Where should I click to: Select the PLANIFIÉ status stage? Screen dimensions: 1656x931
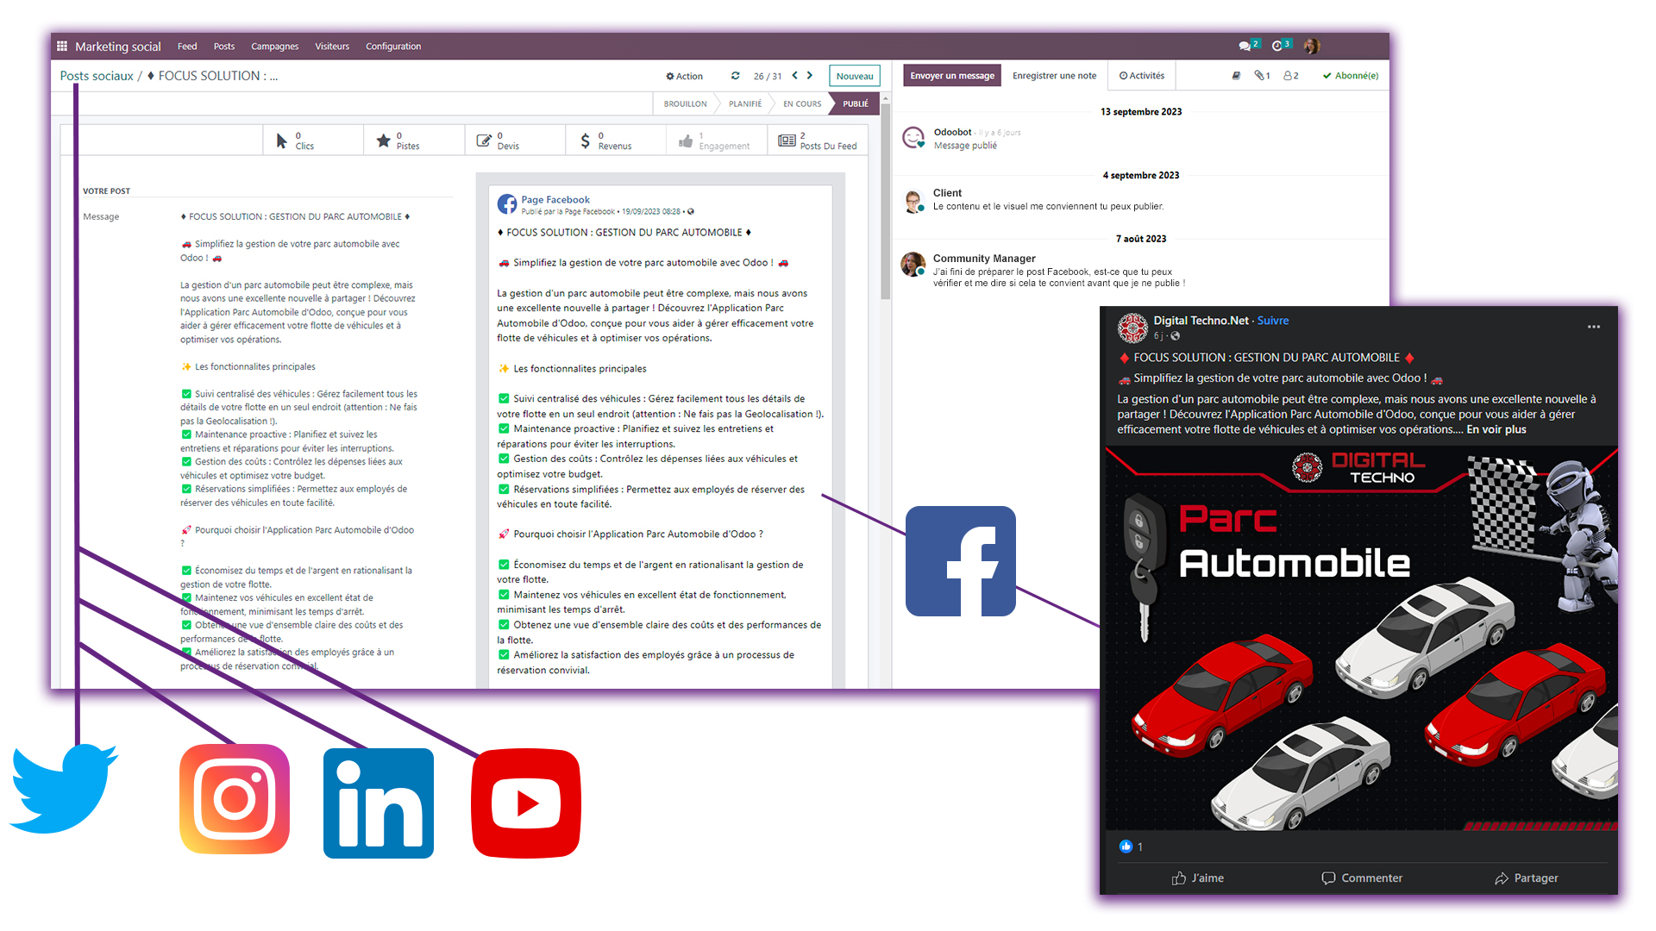coord(745,103)
